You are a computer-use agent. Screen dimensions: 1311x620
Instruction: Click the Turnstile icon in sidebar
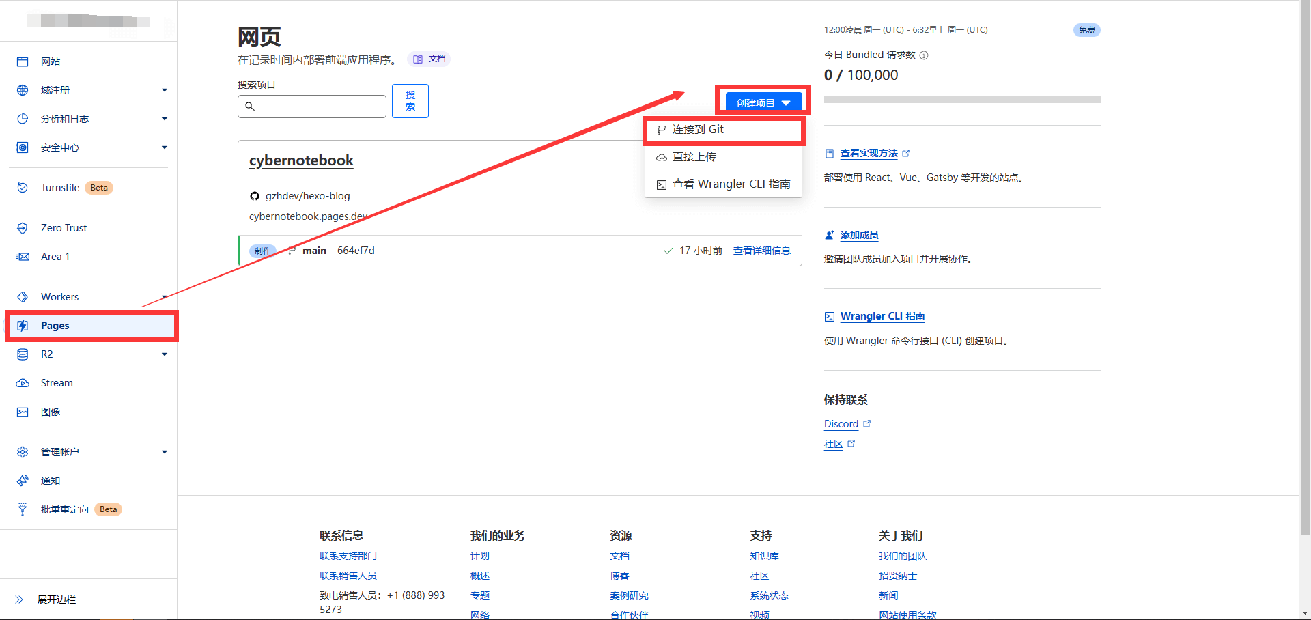click(x=23, y=188)
